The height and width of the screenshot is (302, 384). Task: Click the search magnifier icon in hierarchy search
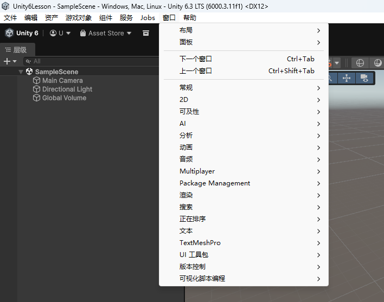(x=28, y=61)
